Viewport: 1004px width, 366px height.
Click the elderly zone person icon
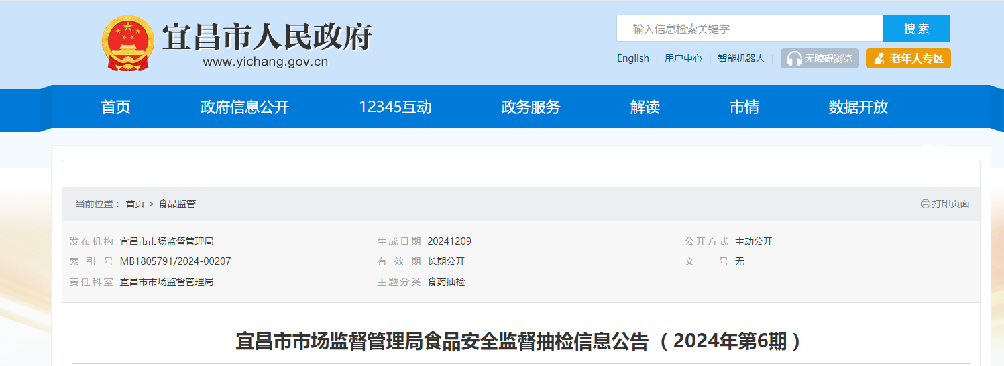tap(879, 59)
